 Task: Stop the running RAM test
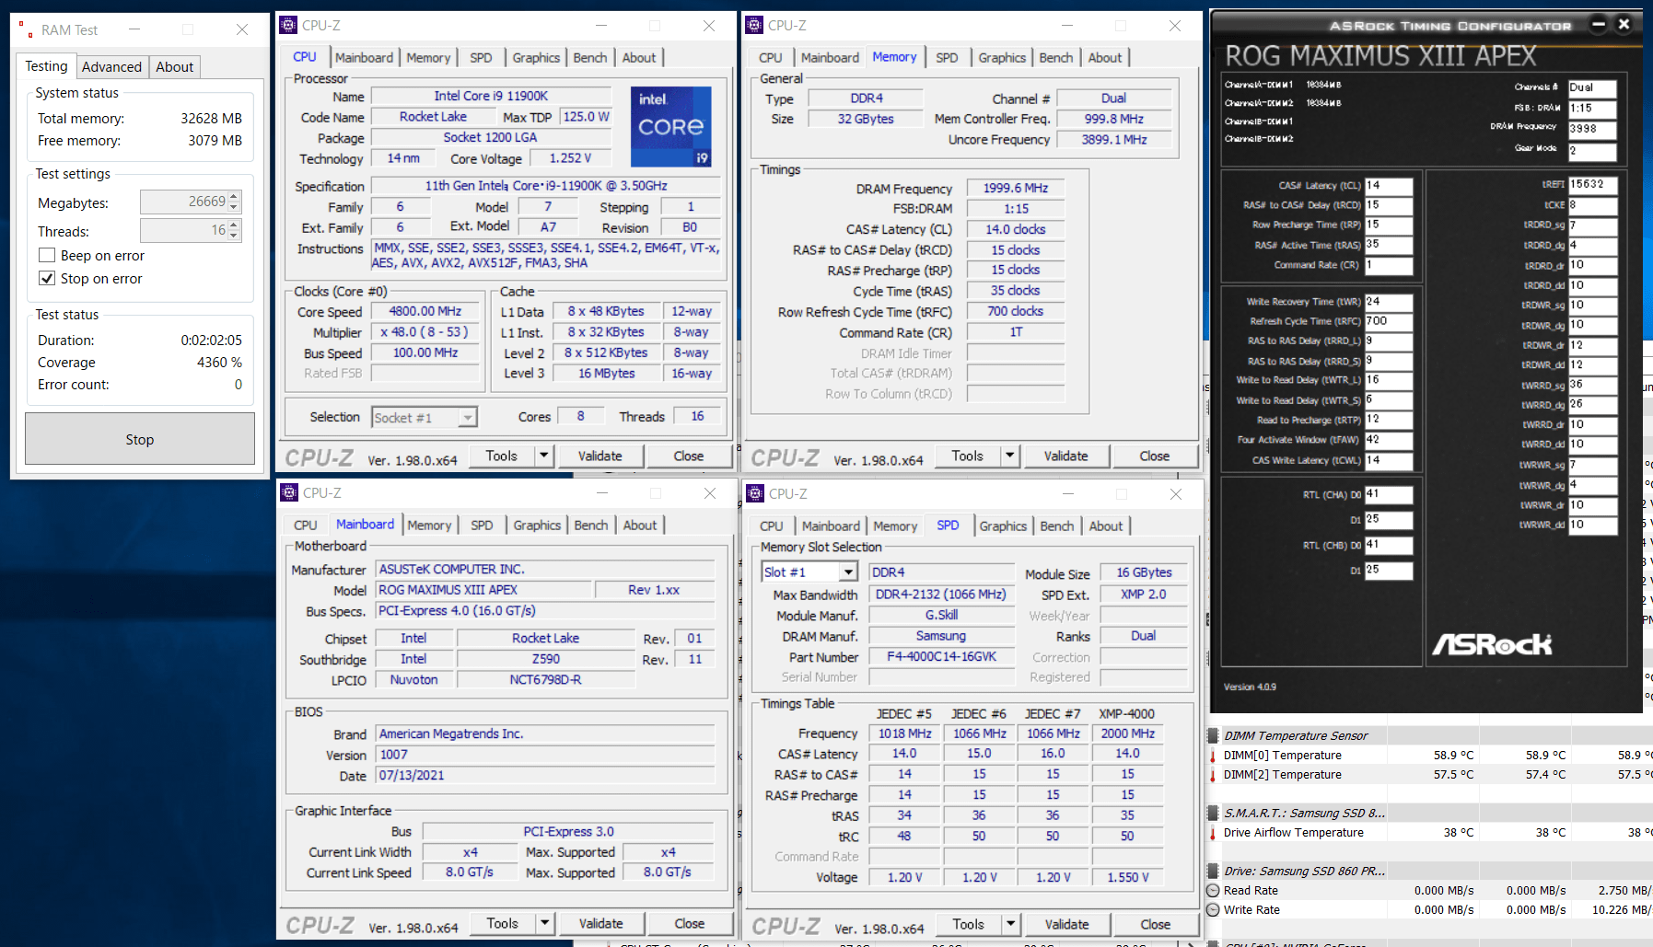140,439
